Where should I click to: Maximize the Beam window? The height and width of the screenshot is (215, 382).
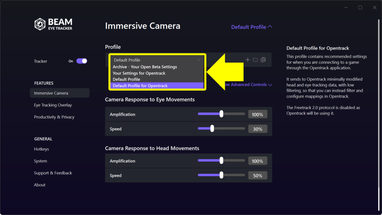click(x=360, y=7)
